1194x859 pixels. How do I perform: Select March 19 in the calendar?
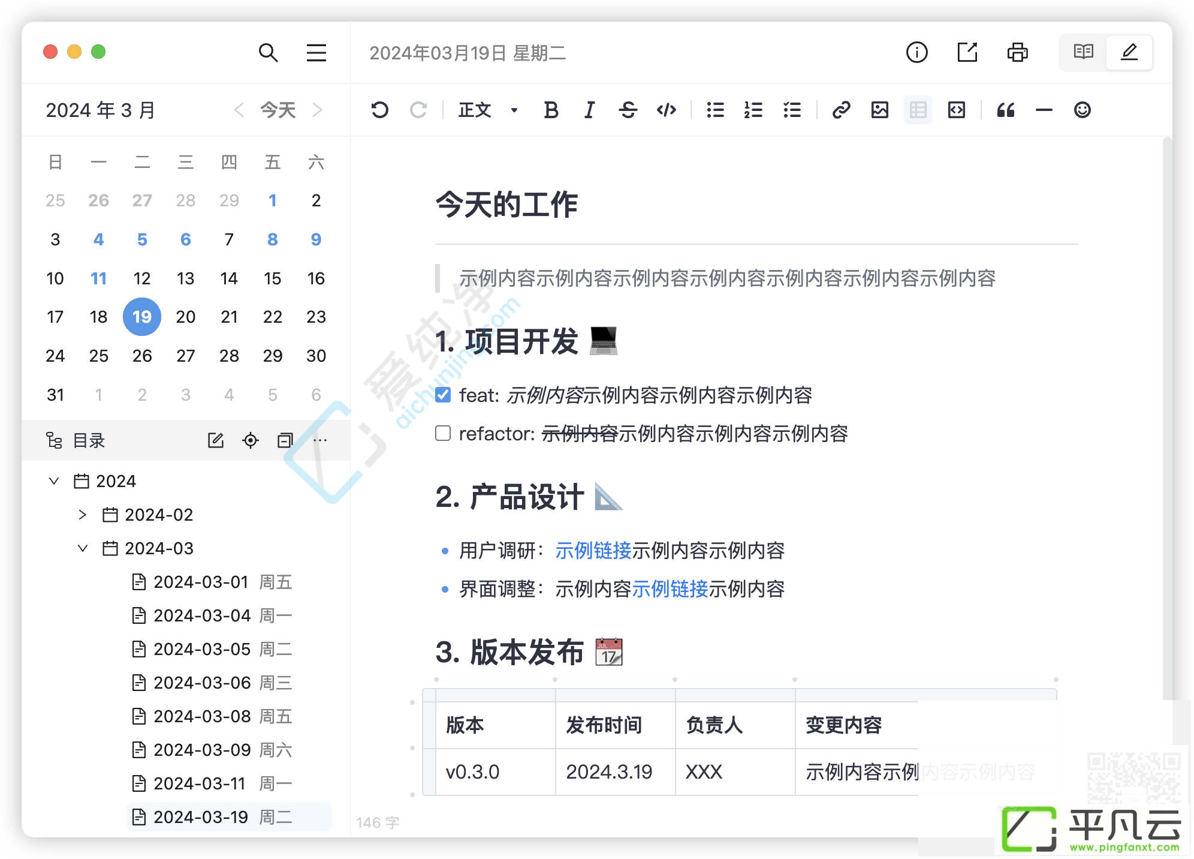[142, 317]
